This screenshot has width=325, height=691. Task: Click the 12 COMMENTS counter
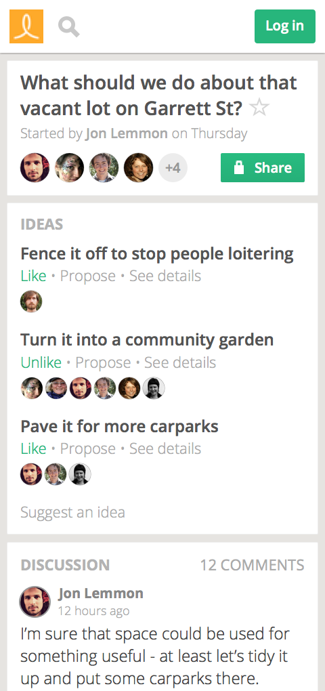point(253,565)
